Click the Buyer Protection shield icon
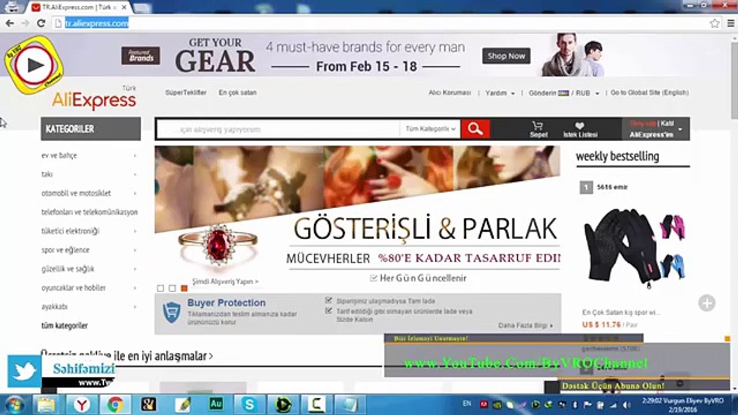The height and width of the screenshot is (415, 738). pos(171,312)
